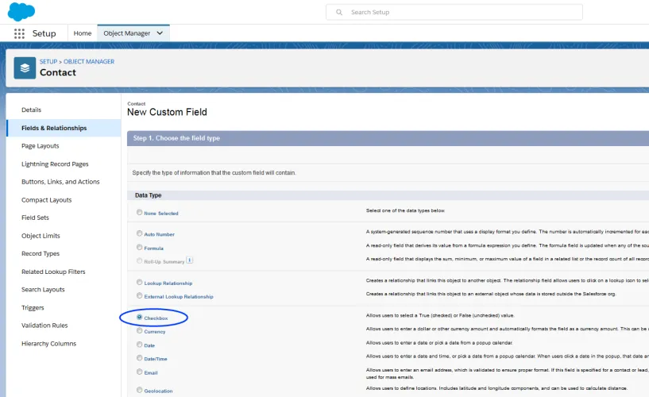The width and height of the screenshot is (649, 397).
Task: Open Page Layouts in the sidebar
Action: click(x=41, y=146)
